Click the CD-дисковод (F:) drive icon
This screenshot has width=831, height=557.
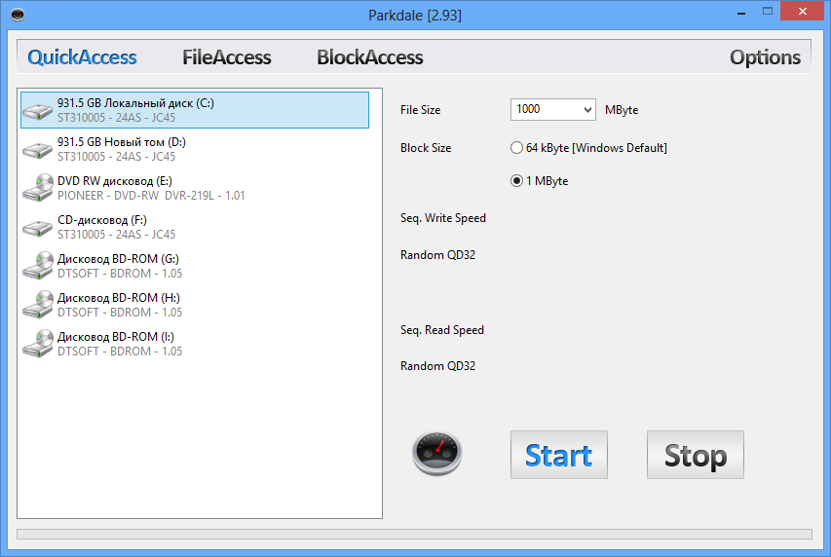point(38,227)
